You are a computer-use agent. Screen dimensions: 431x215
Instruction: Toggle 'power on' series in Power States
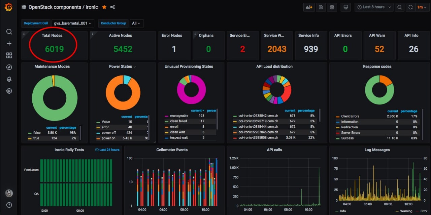108,138
